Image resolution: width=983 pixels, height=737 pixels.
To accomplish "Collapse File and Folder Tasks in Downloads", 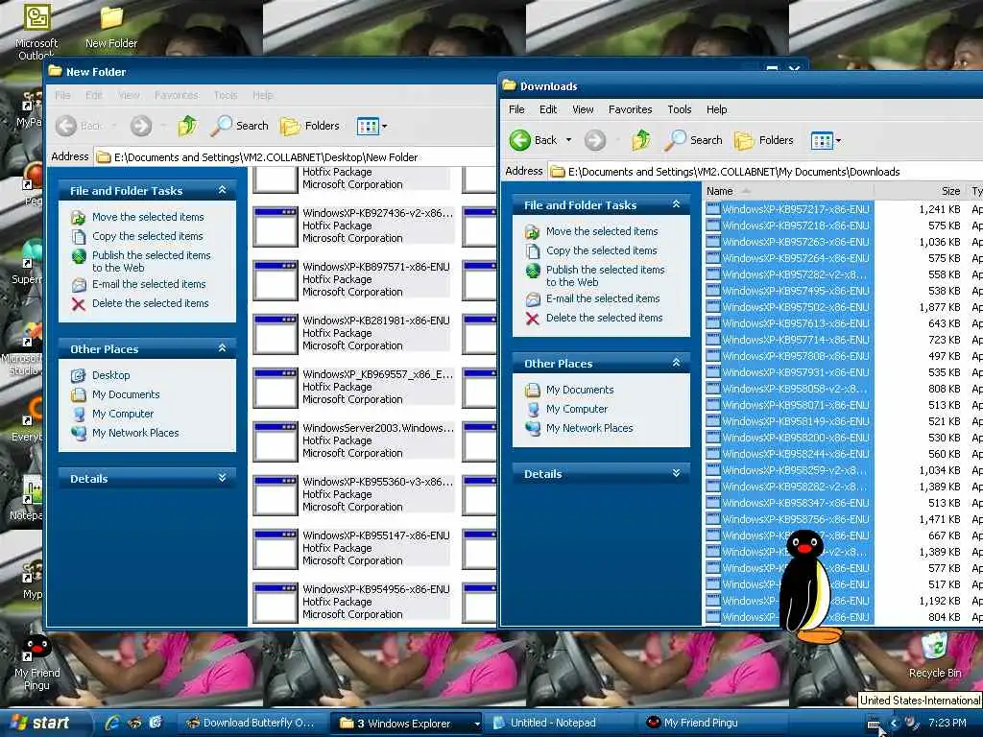I will pos(676,204).
